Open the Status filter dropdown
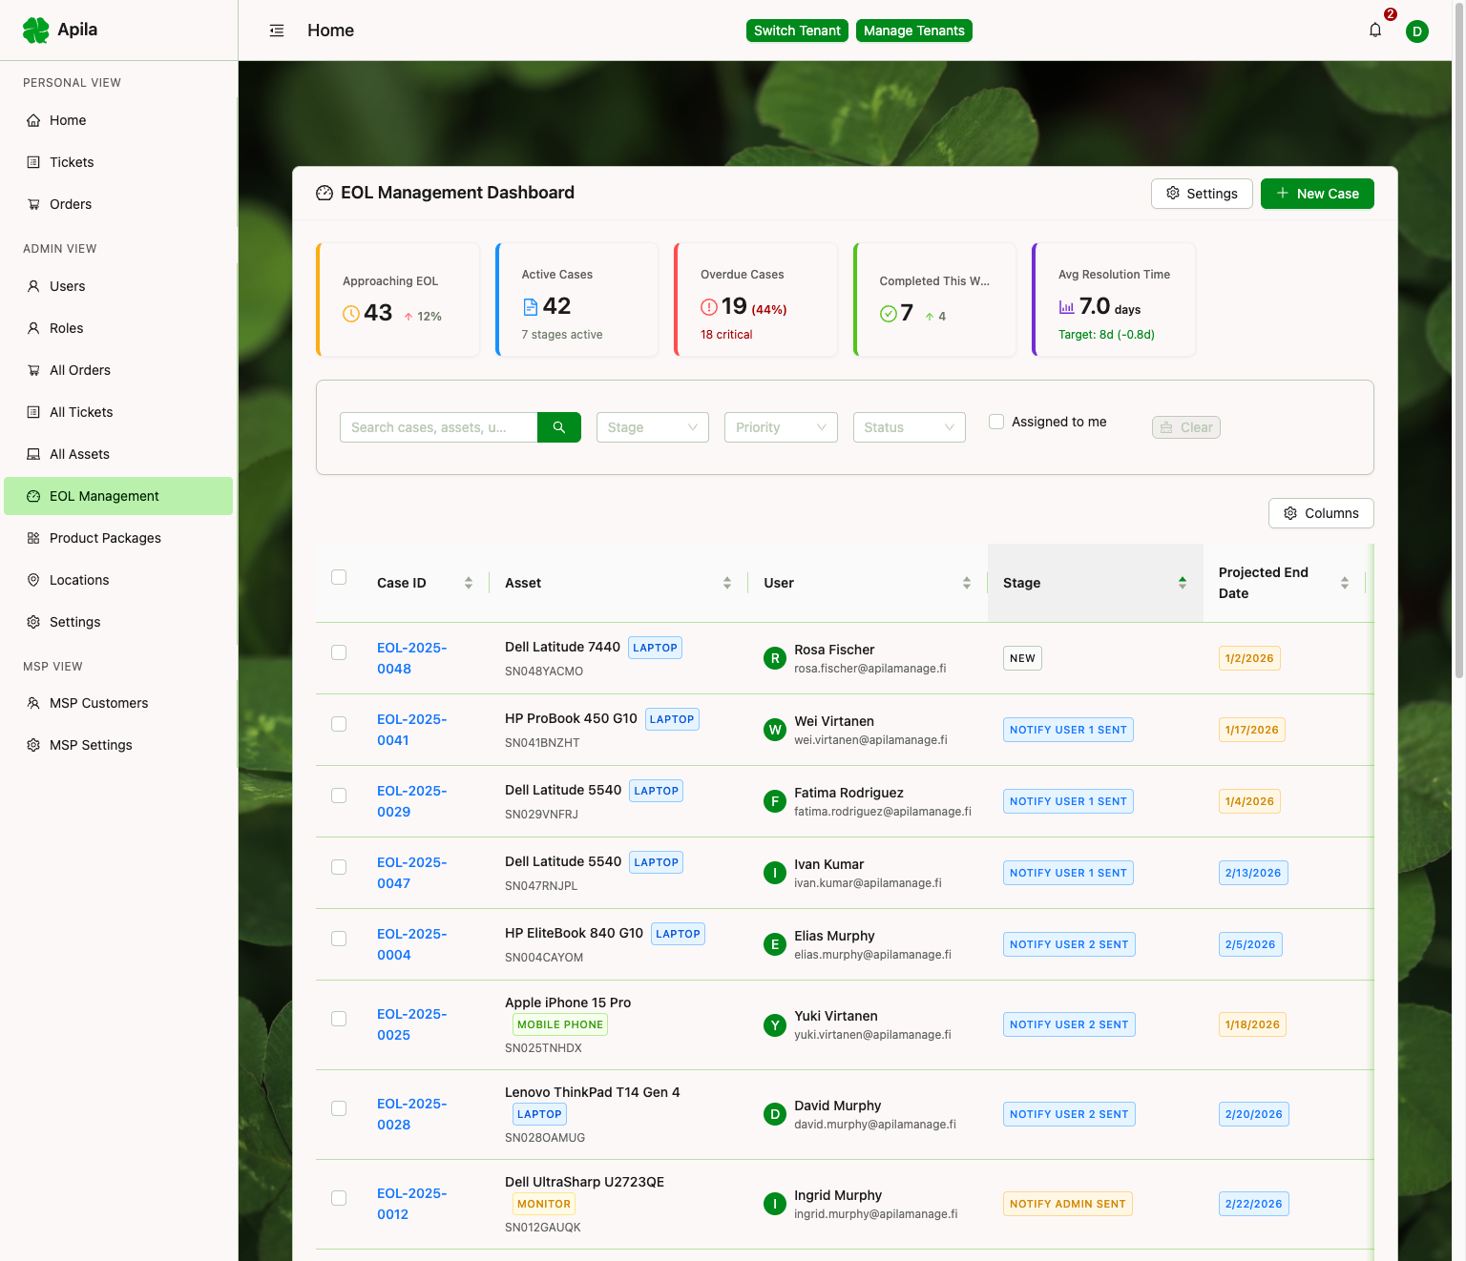The image size is (1466, 1261). click(x=909, y=427)
